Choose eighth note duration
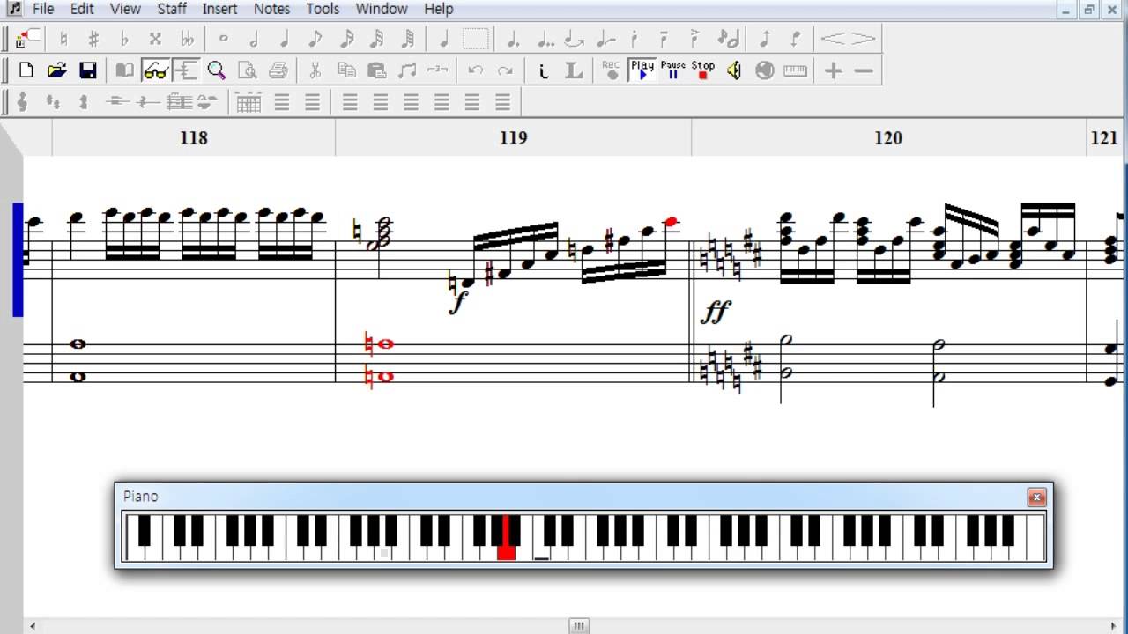 pyautogui.click(x=315, y=39)
